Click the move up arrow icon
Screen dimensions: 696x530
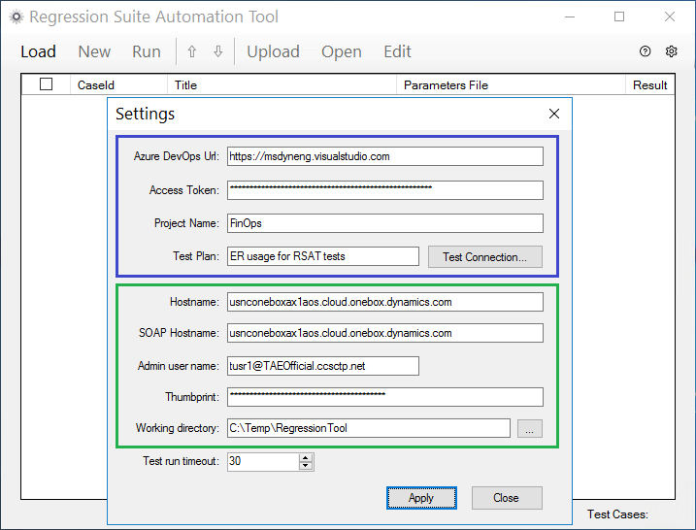[192, 52]
